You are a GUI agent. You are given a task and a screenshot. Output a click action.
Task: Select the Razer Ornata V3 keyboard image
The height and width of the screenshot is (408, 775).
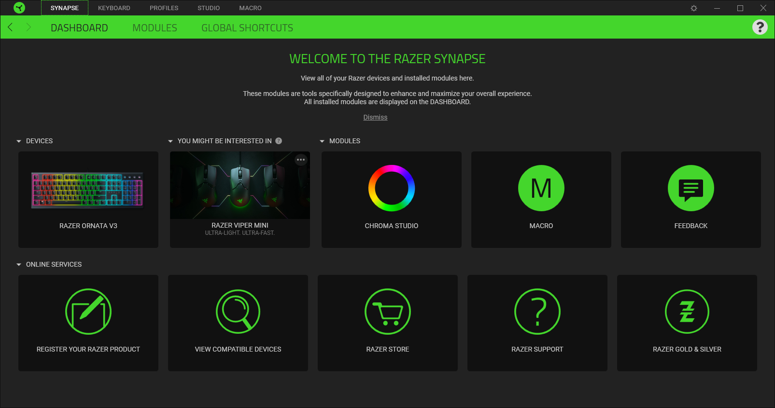click(87, 190)
